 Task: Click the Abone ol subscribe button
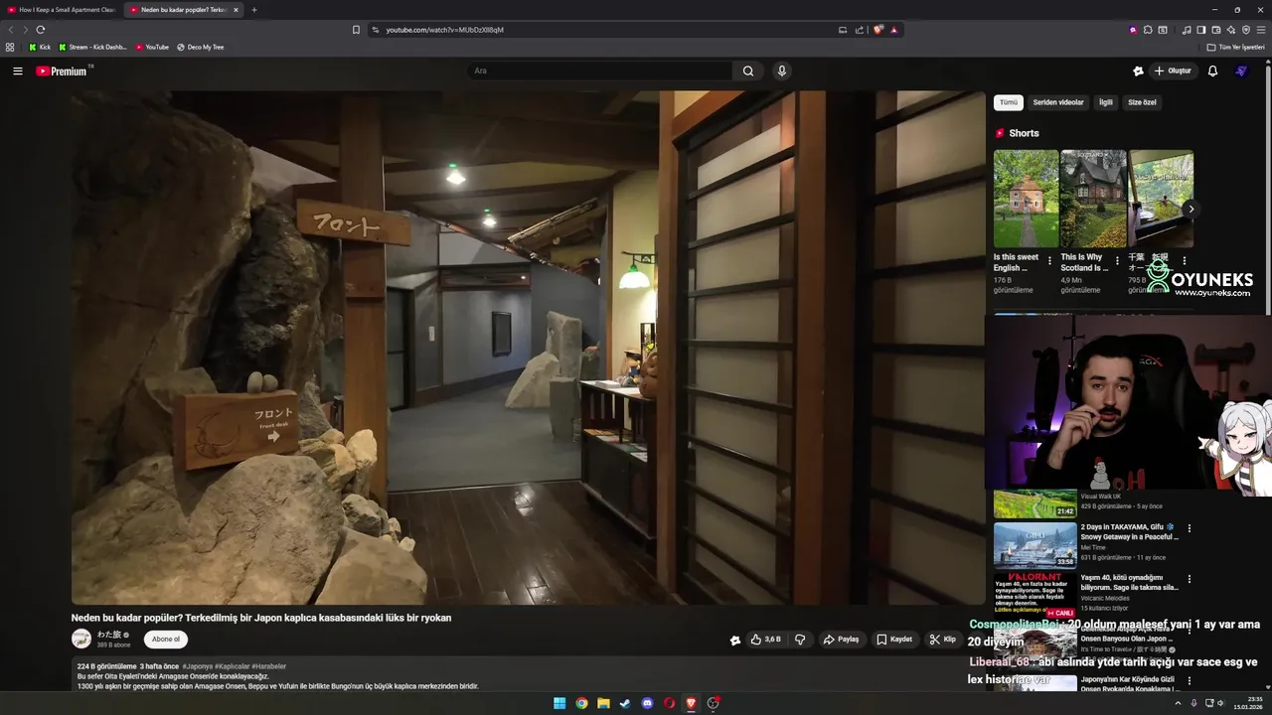(x=166, y=640)
